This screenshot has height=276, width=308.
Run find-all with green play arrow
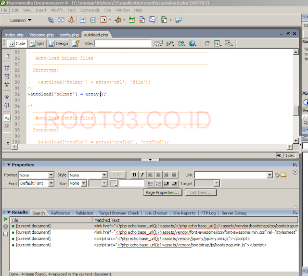click(5, 219)
